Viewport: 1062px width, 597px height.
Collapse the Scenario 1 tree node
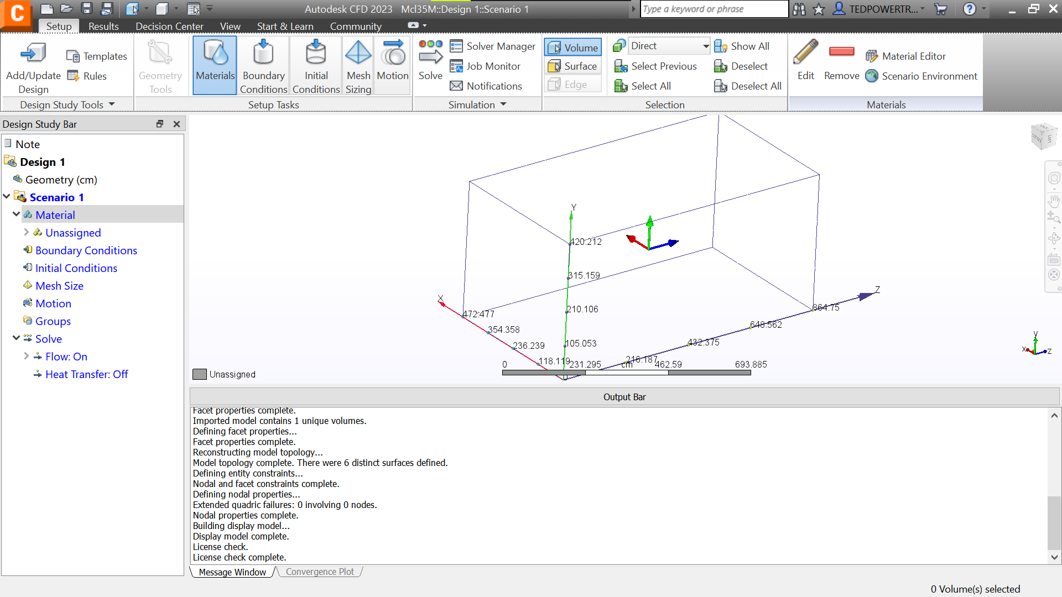click(x=6, y=197)
